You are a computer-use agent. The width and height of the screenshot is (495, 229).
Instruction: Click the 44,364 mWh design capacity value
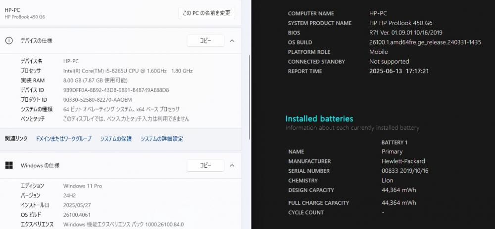398,190
